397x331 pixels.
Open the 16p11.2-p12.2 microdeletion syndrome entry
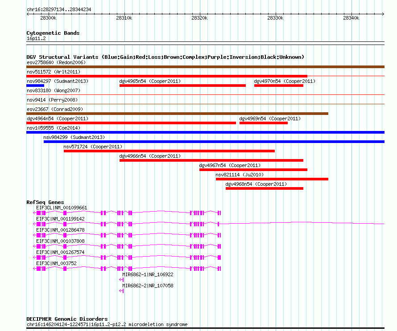coord(107,324)
